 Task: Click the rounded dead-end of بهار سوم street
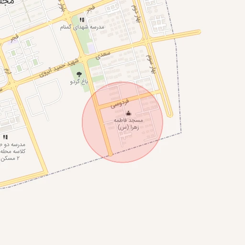click(170, 115)
